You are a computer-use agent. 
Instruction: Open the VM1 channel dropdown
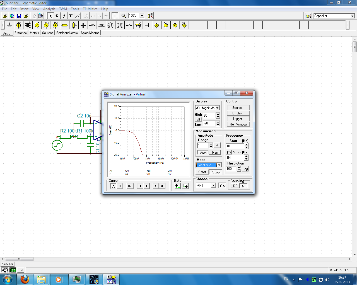pyautogui.click(x=213, y=186)
